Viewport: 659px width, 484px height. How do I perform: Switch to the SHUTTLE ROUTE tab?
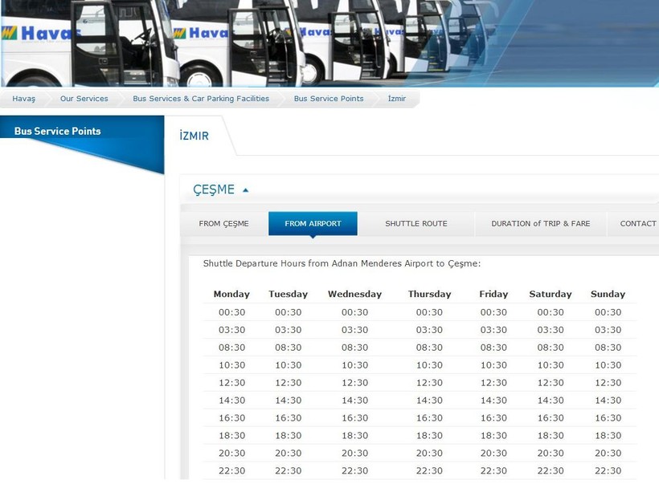coord(415,224)
